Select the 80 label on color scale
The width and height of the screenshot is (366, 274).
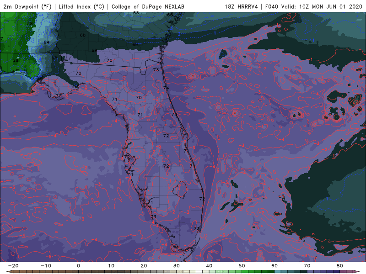[340, 266]
